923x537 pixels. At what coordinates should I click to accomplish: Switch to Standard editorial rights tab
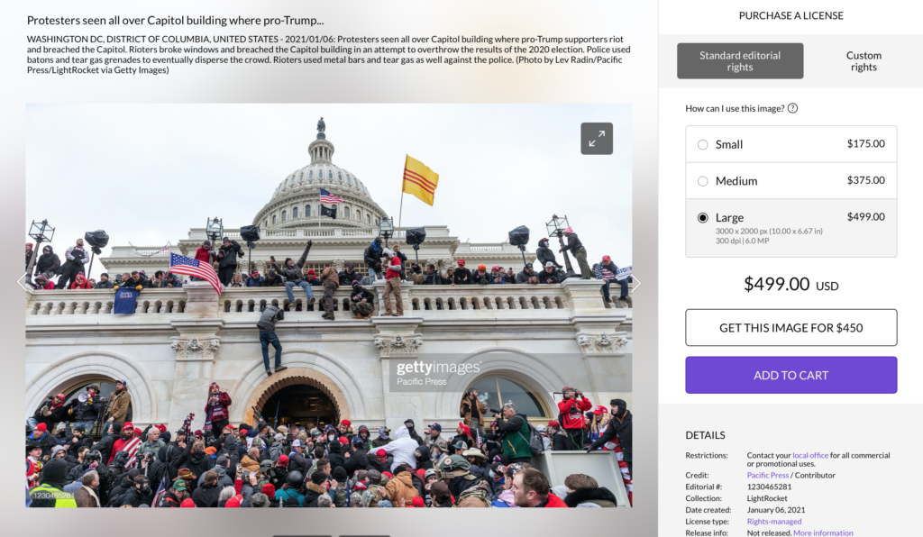coord(740,61)
